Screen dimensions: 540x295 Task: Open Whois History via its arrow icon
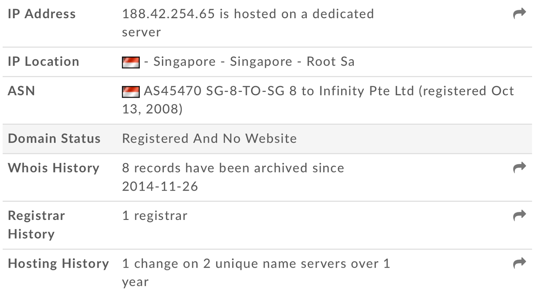pos(519,167)
